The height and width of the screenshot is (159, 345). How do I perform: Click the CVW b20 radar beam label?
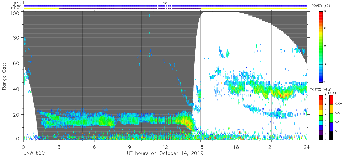coord(34,153)
